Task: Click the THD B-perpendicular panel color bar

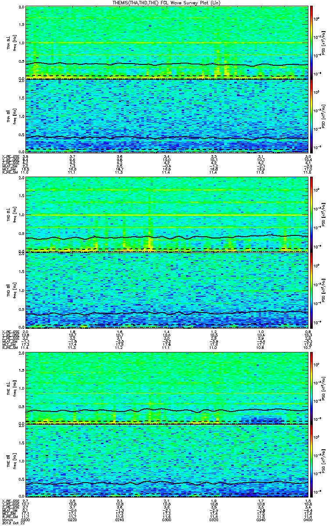Action: pos(311,214)
